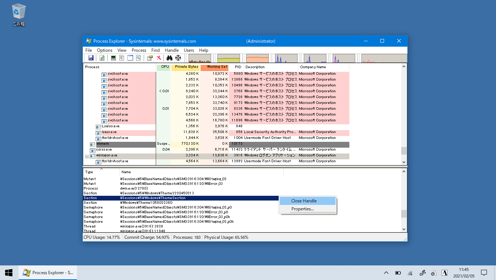Open the File menu

pos(89,50)
